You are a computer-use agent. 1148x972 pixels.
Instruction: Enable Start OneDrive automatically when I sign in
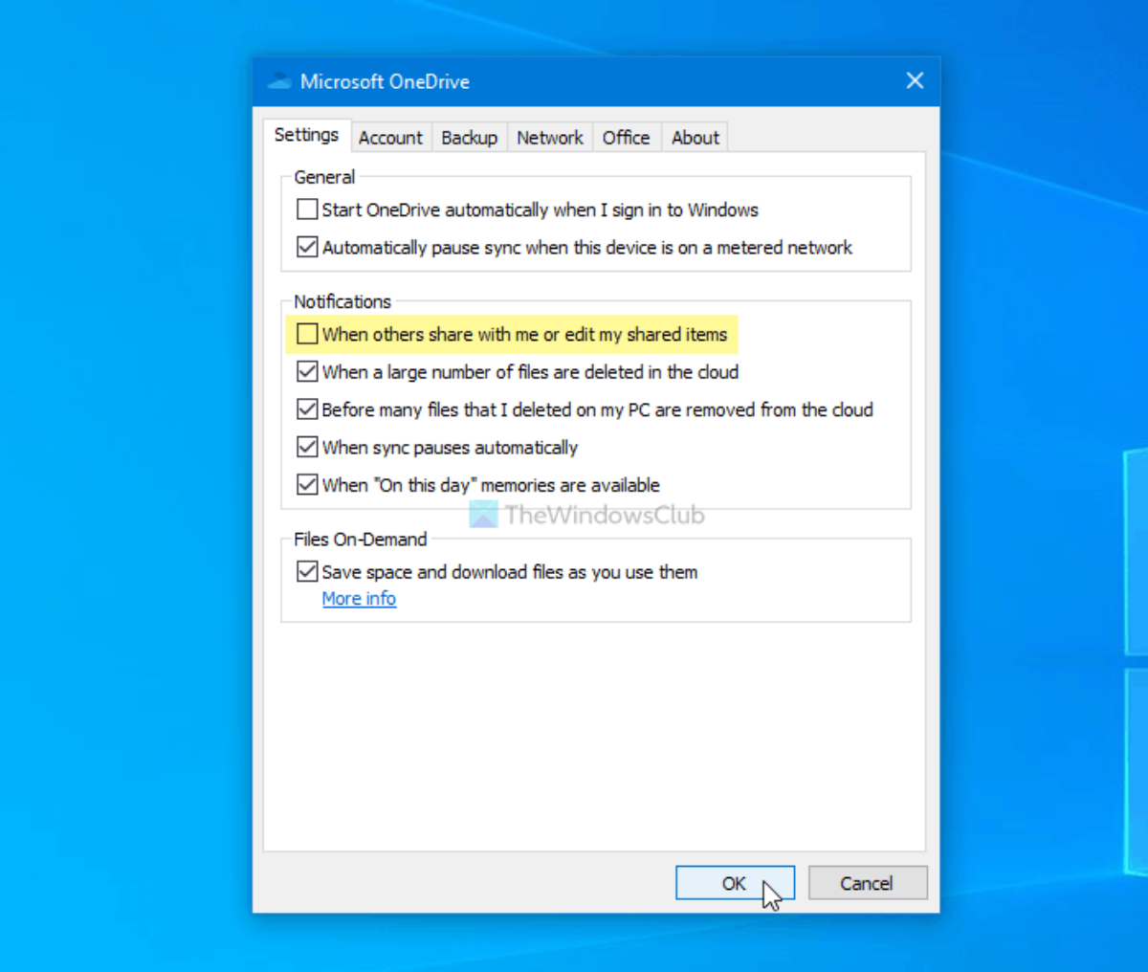(307, 210)
